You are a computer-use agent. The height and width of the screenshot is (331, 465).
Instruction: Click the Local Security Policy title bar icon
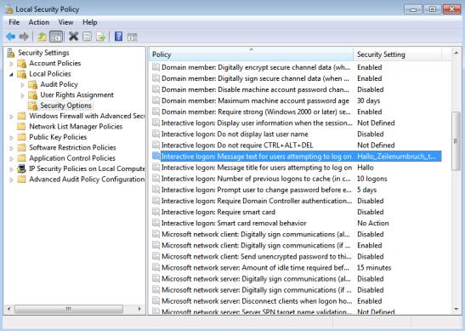9,9
